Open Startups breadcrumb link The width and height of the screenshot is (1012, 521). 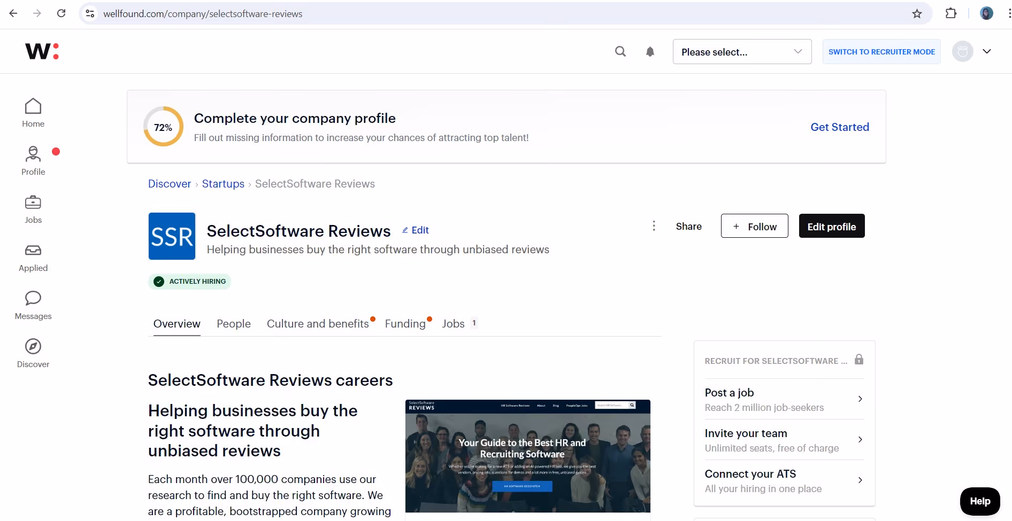223,184
